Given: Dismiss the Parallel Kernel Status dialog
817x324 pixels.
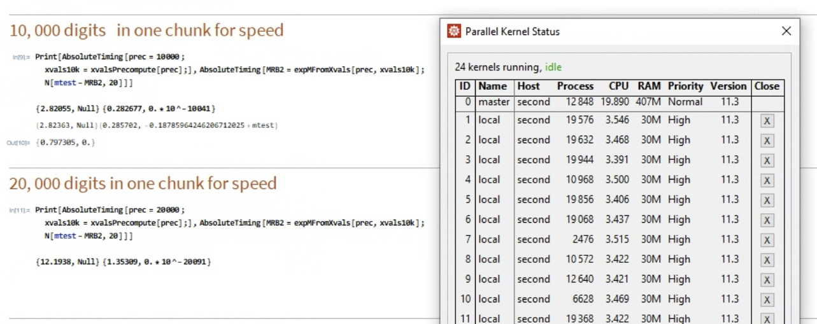Looking at the screenshot, I should pyautogui.click(x=786, y=31).
